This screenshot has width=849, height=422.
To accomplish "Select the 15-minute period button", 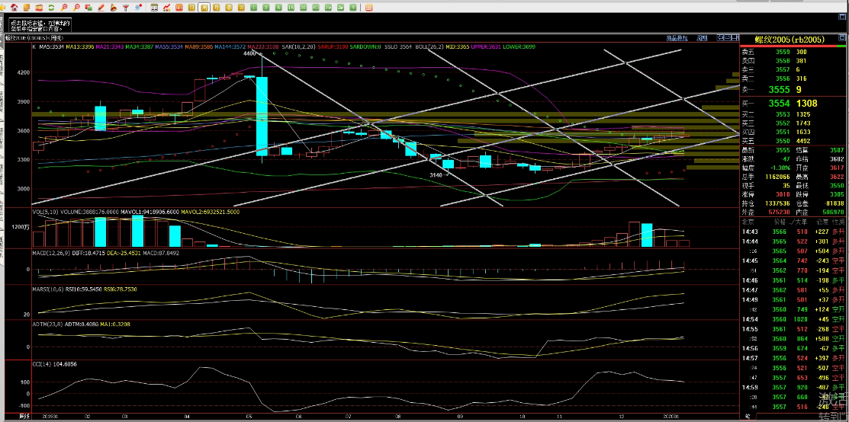I will pos(291,8).
